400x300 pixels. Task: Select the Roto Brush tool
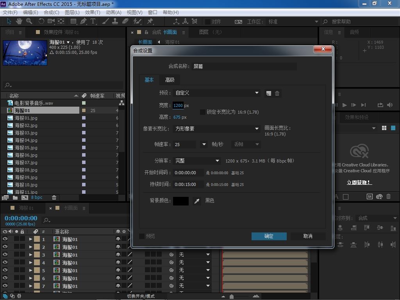coord(137,21)
